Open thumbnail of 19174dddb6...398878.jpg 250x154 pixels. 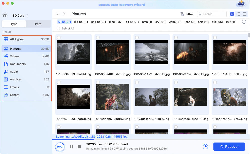113,97
